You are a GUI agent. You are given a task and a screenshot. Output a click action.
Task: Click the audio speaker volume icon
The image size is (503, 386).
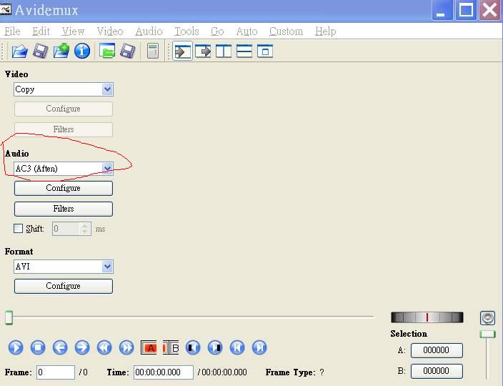pyautogui.click(x=487, y=318)
